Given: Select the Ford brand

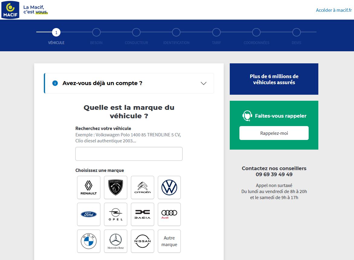Looking at the screenshot, I should pyautogui.click(x=88, y=214).
